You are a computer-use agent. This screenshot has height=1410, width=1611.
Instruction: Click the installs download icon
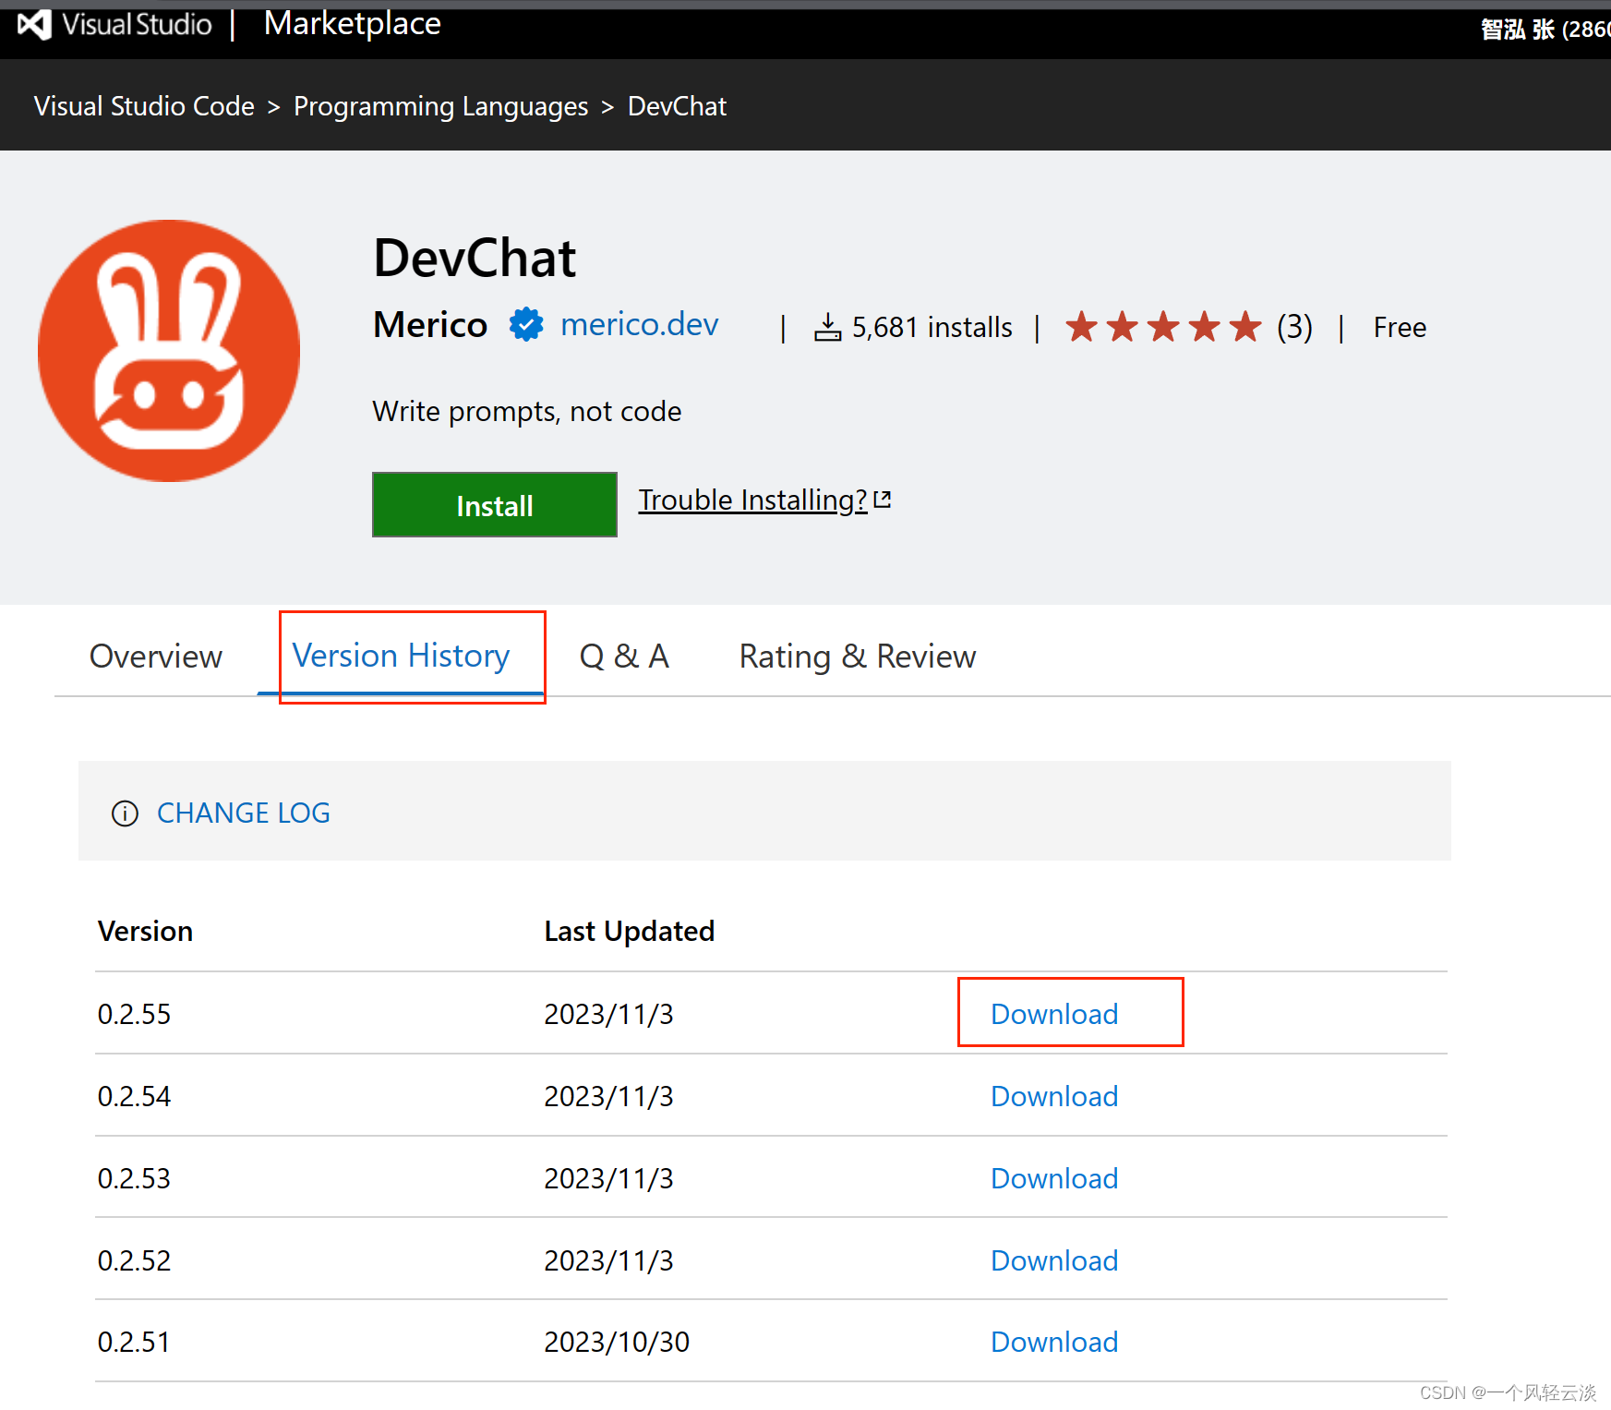click(x=826, y=326)
